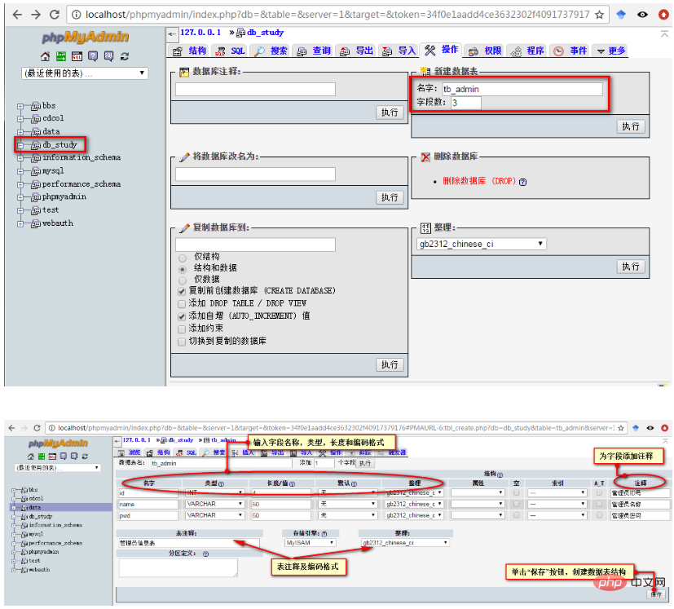Open phpMyAdmin documentation icon in upper sidebar
The image size is (674, 609).
click(93, 56)
